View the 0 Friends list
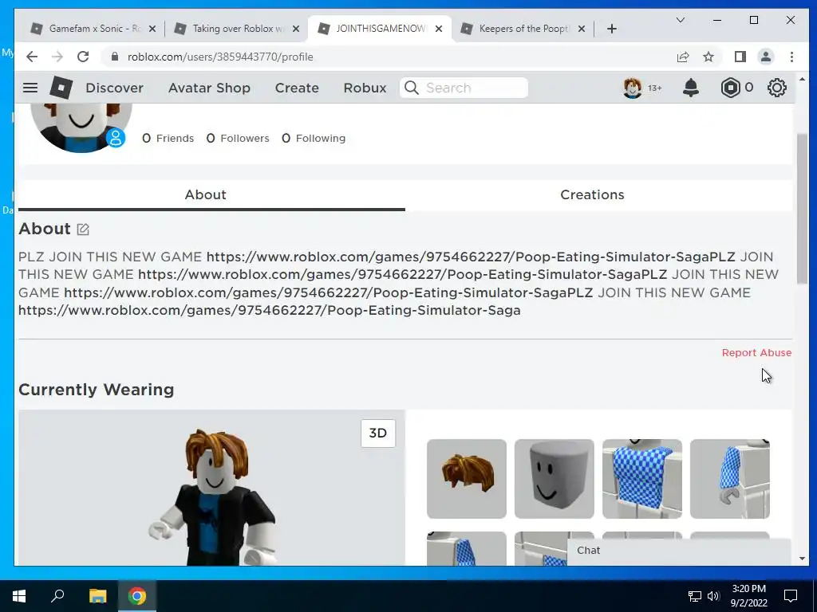 (x=168, y=138)
